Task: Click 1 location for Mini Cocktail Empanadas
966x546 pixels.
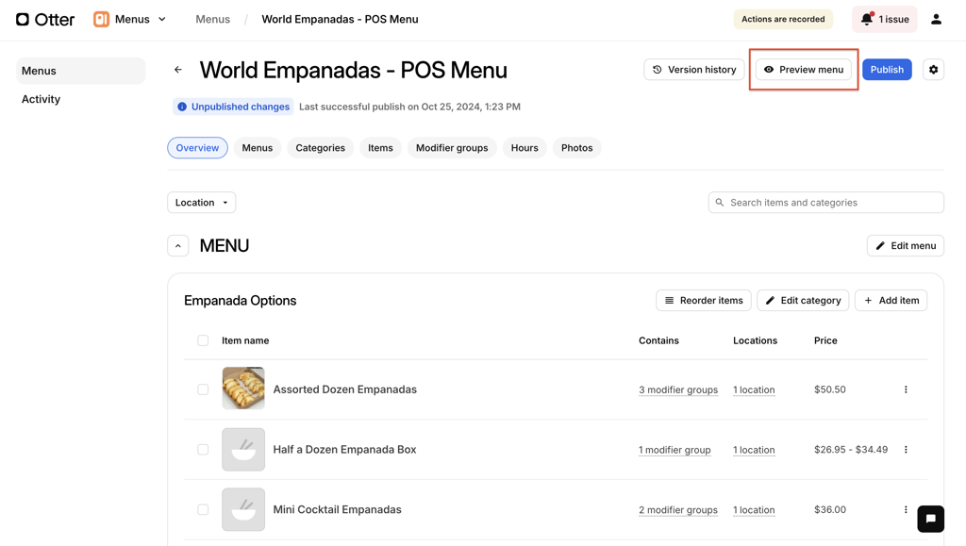Action: tap(754, 509)
